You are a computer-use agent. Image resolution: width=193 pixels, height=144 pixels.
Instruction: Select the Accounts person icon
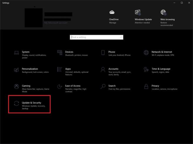pos(103,69)
